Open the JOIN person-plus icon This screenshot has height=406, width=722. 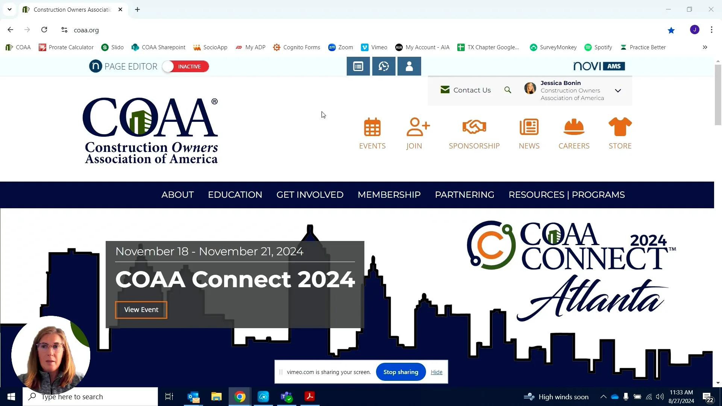tap(417, 127)
